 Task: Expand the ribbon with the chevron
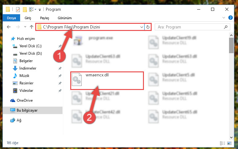(224, 18)
